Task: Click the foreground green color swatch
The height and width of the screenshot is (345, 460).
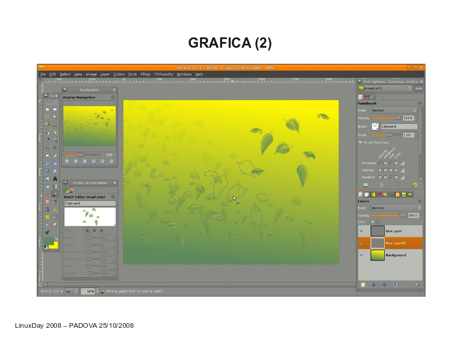Action: point(49,241)
